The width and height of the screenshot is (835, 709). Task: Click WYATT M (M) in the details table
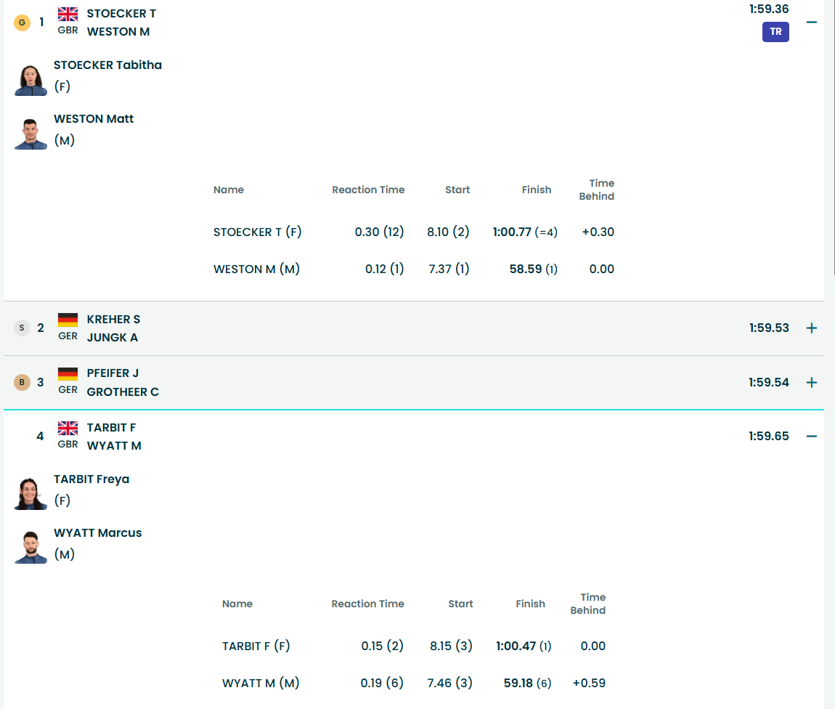pos(261,683)
